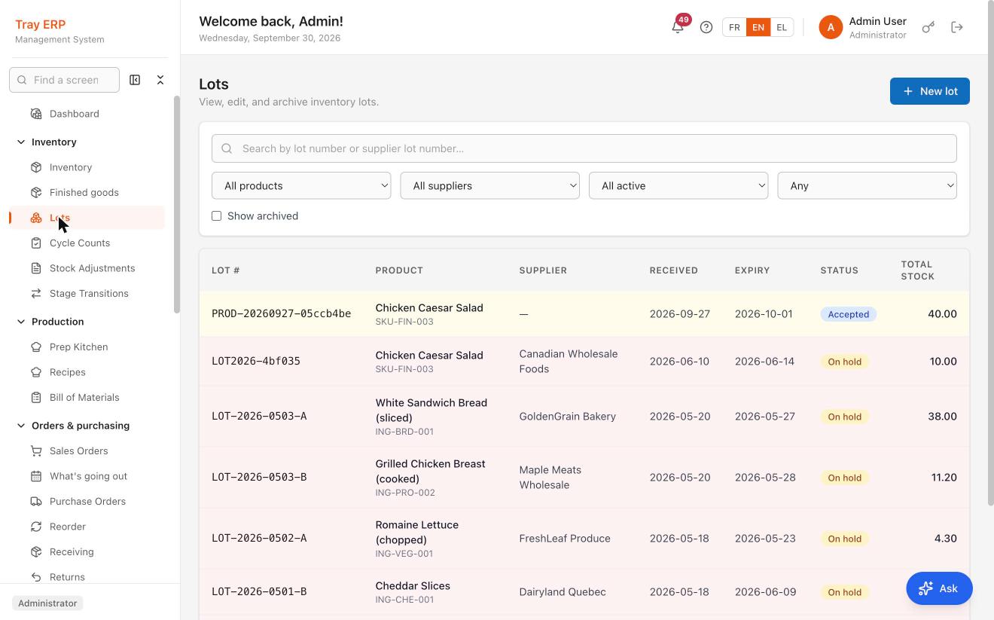Screen dimensions: 994x620
Task: Open lot PROD-20260927-05ccb4be
Action: pyautogui.click(x=282, y=314)
